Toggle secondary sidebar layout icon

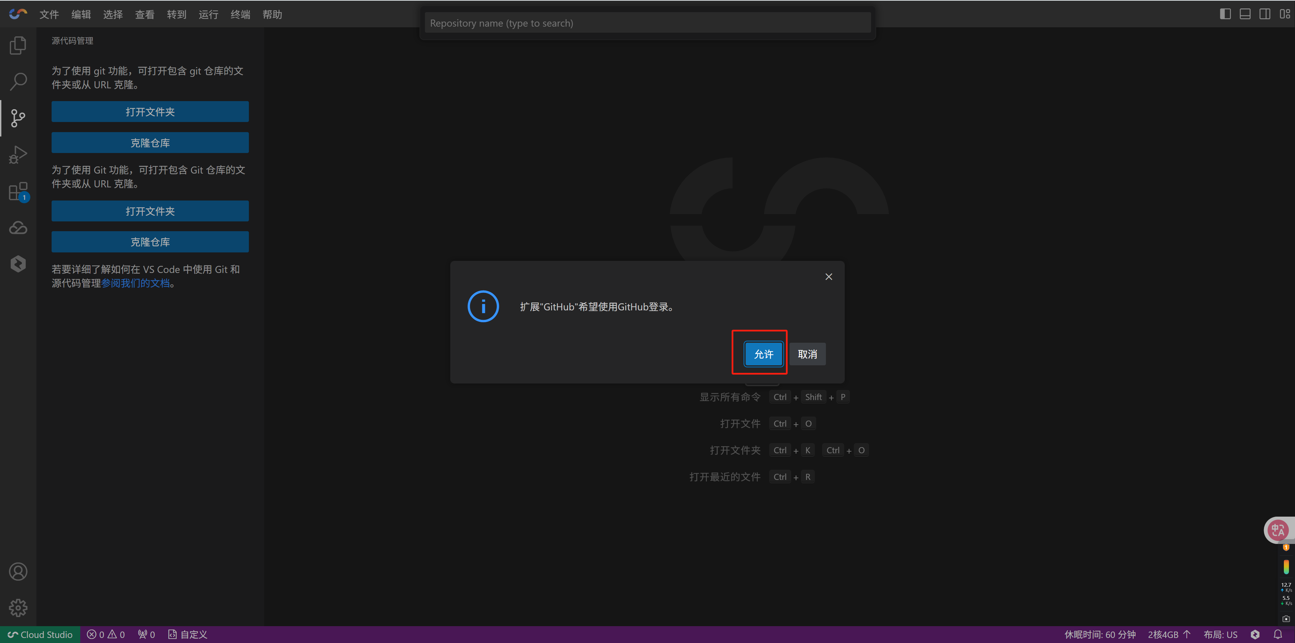[1264, 14]
